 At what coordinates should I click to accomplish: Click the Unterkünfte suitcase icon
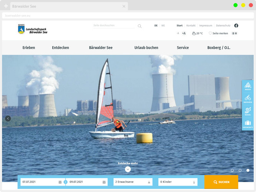click(248, 124)
